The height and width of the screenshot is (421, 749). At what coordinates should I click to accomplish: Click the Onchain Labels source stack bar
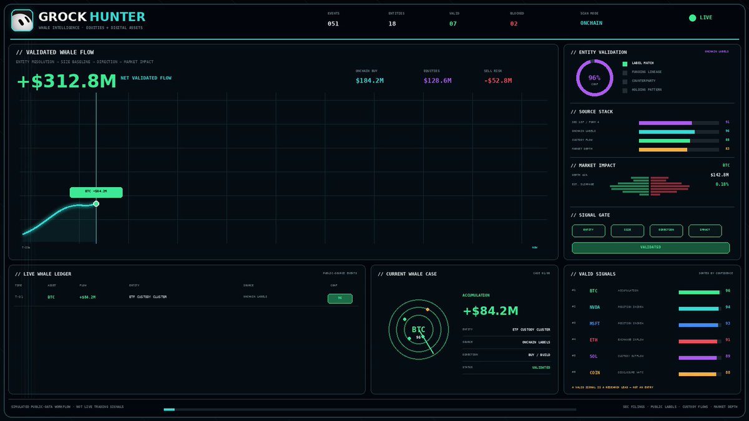(x=679, y=132)
